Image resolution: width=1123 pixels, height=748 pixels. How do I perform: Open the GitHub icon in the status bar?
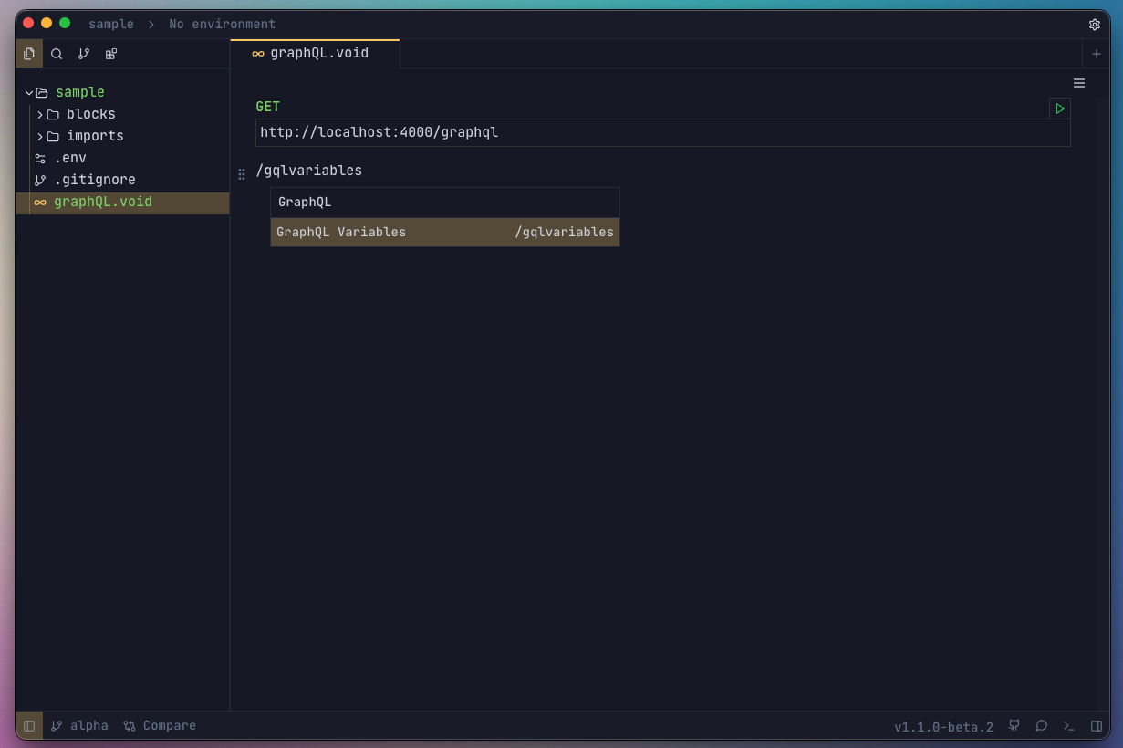coord(1014,725)
